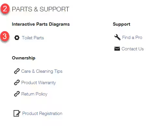This screenshot has height=126, width=156.
Task: Click the chain link icon for Care & Cleaning Tips
Action: (17, 71)
